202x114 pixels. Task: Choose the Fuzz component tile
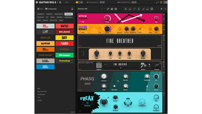pos(65,43)
